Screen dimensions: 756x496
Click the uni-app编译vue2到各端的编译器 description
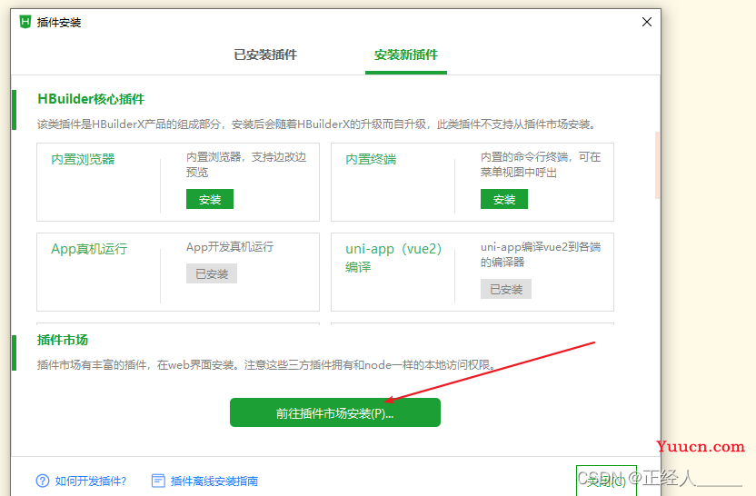541,254
